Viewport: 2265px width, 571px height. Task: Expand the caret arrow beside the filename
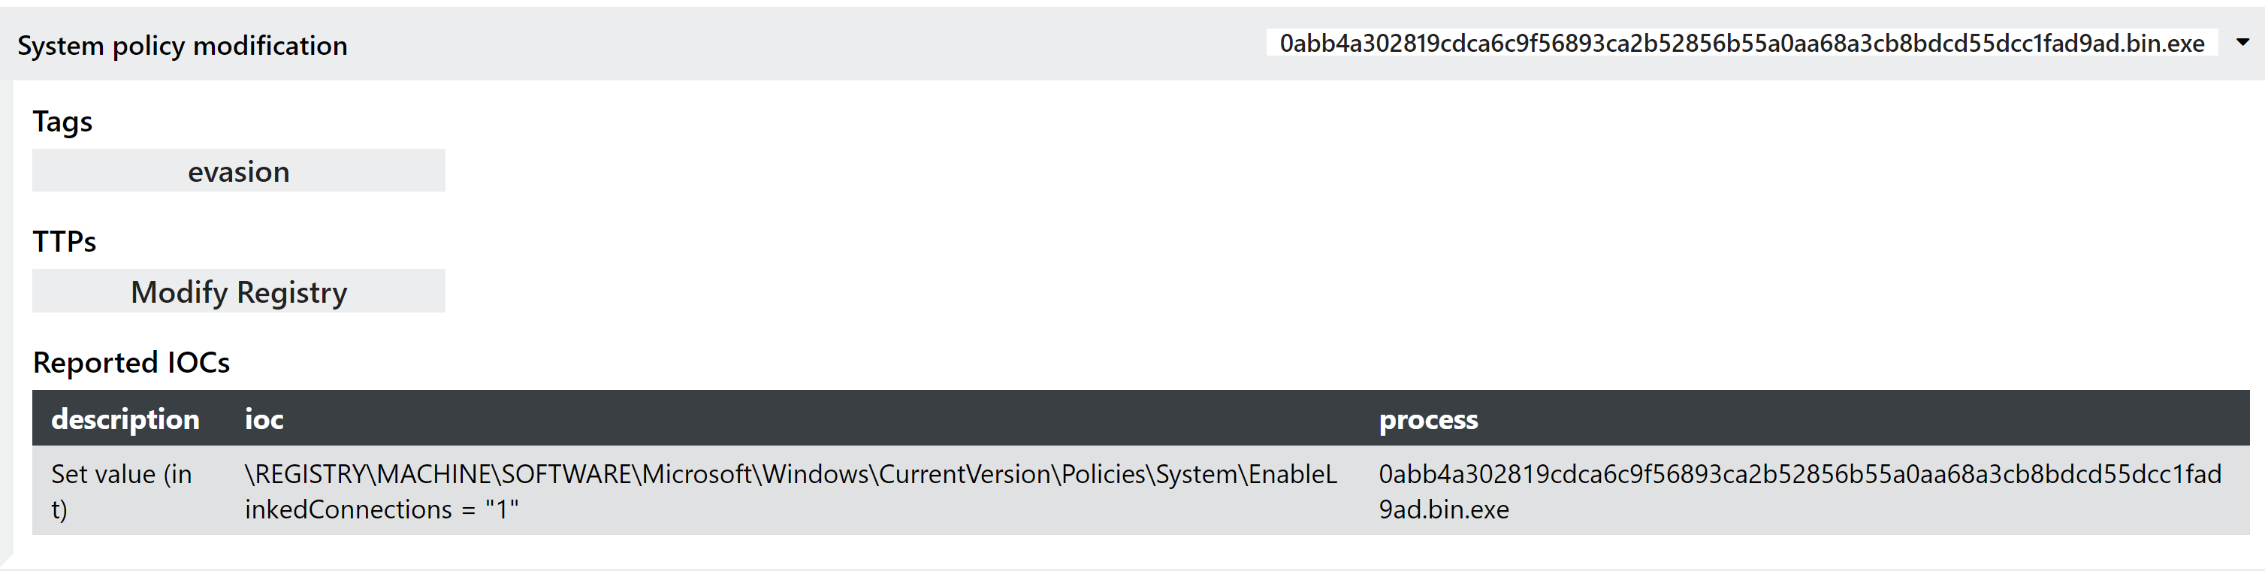(x=2242, y=42)
